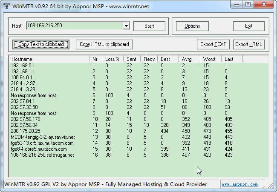Copy Text to clipboard
277x192 pixels.
[x=41, y=44]
